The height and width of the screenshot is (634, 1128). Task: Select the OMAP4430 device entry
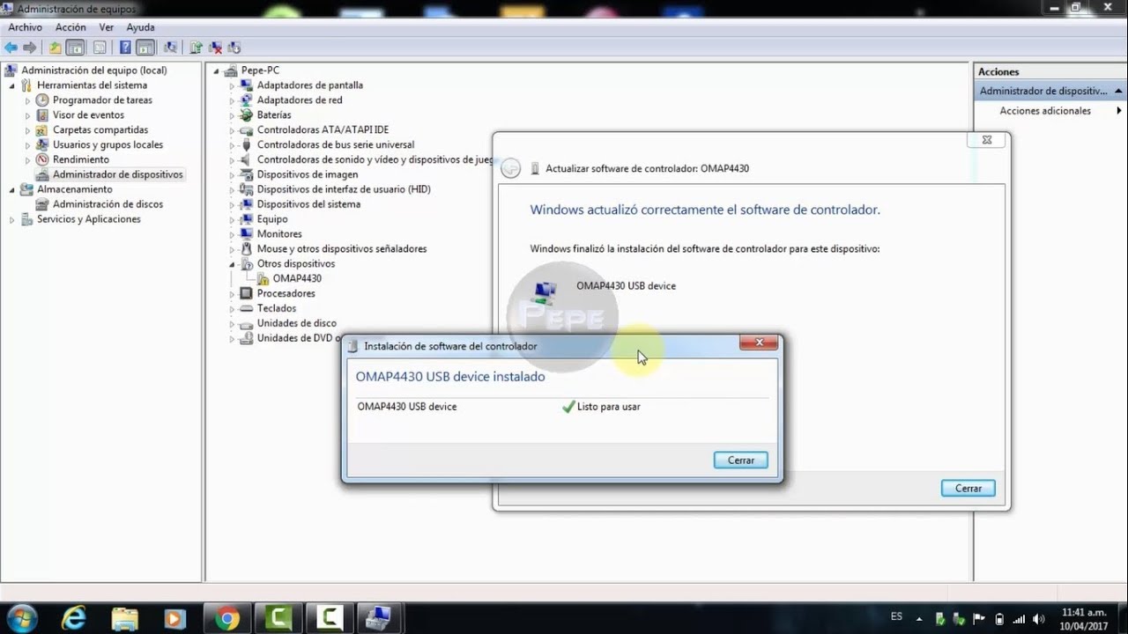point(297,278)
